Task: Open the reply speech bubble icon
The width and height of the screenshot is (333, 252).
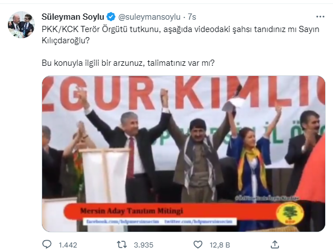Action: 47,244
